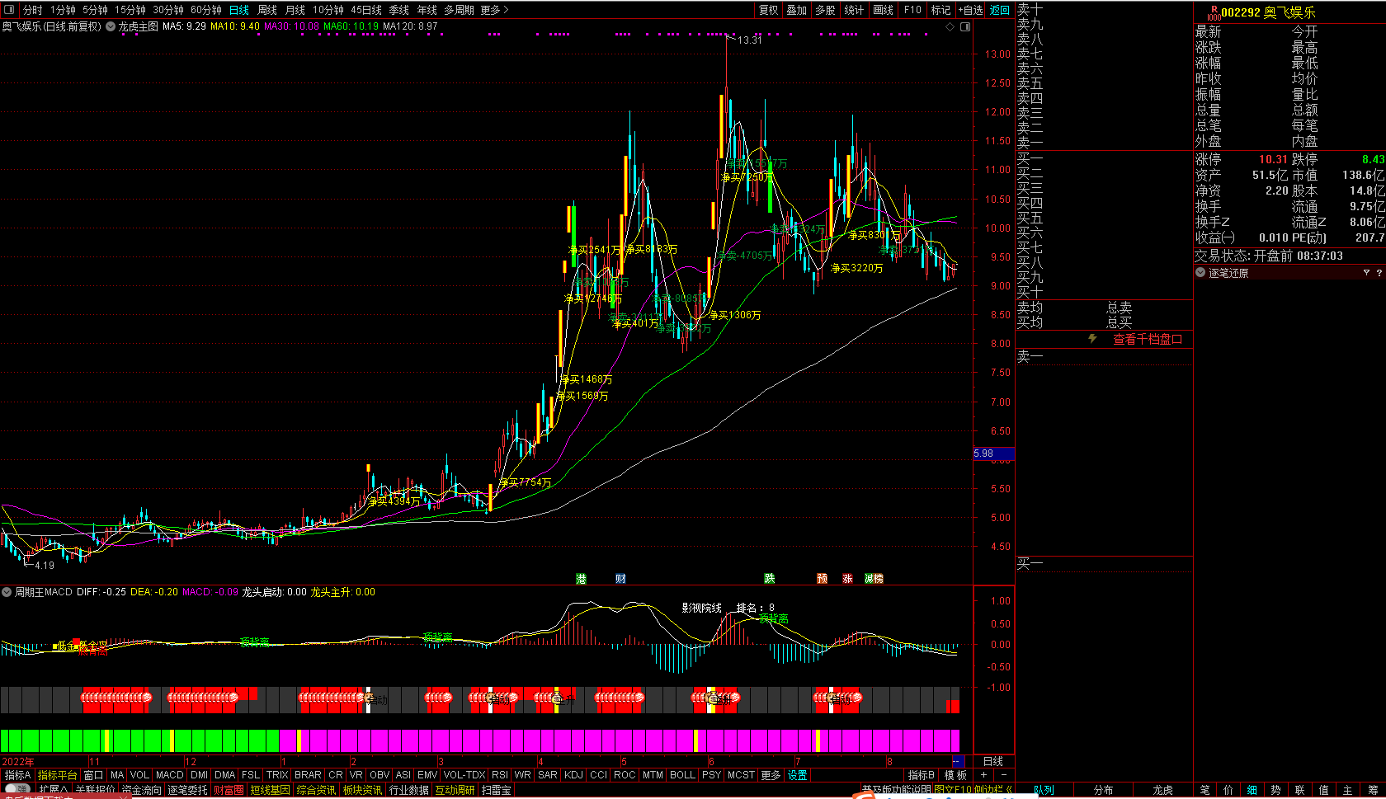Toggle the chart side panel icon by the diamond

point(965,26)
